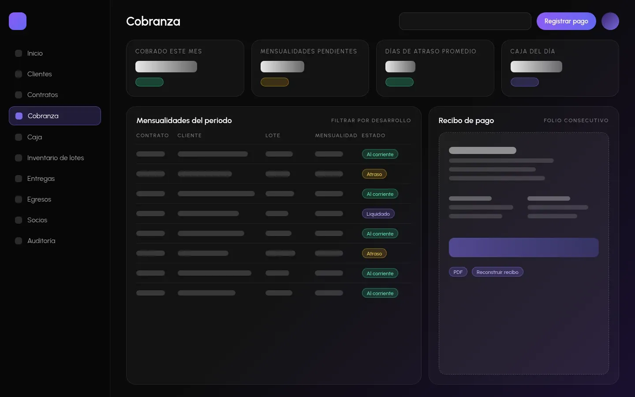Navigate to Socios
Viewport: 635px width, 397px height.
55,220
